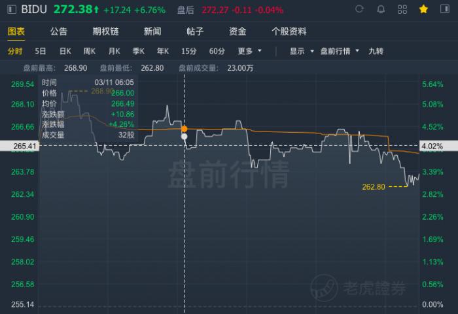This screenshot has width=458, height=314.
Task: Open the price alert bell
Action: tap(381, 10)
